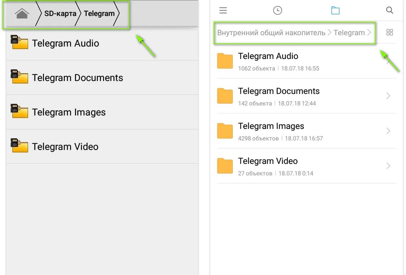Tap the home icon in left breadcrumb

22,14
